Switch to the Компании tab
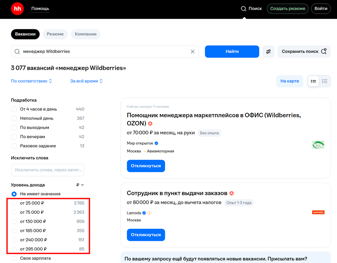Viewport: 337px width, 263px height. 86,34
